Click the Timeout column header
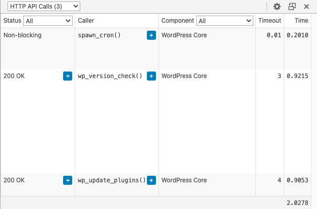Screen dimensions: 317x209 (x=270, y=21)
